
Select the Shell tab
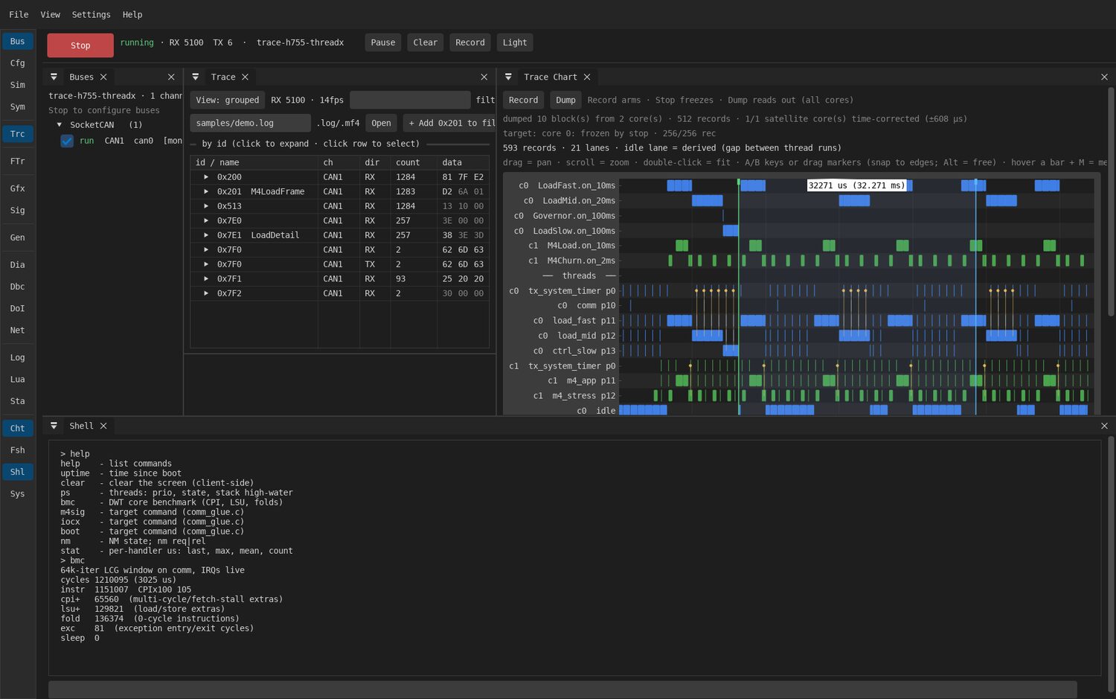[81, 426]
